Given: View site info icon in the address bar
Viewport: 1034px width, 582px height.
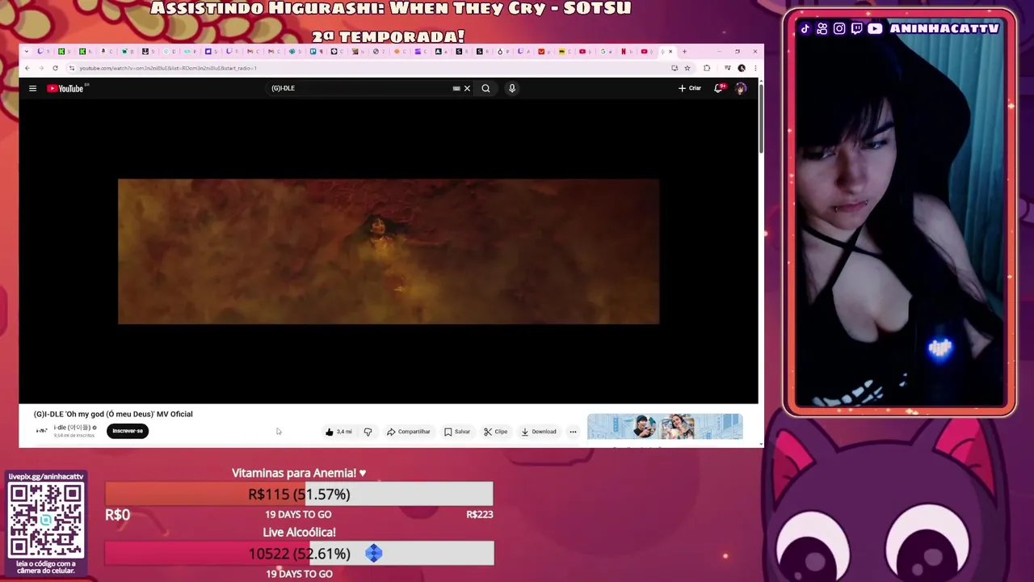Looking at the screenshot, I should tap(72, 68).
